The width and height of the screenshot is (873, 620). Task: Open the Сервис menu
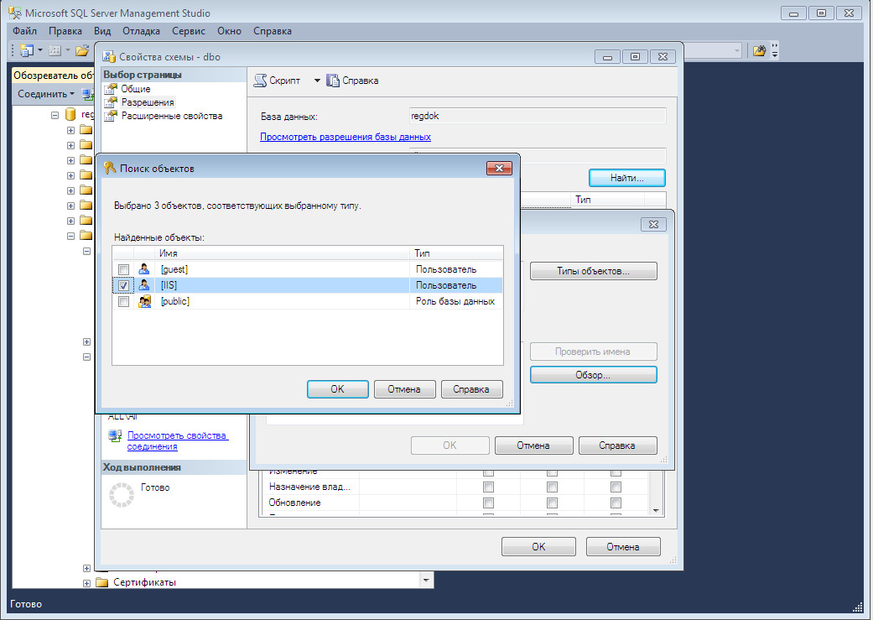point(189,31)
